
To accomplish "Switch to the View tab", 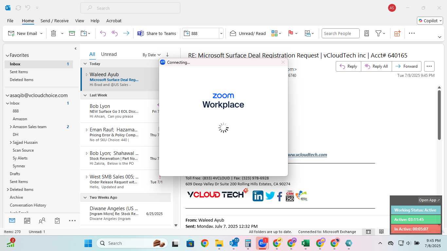I will pyautogui.click(x=80, y=21).
